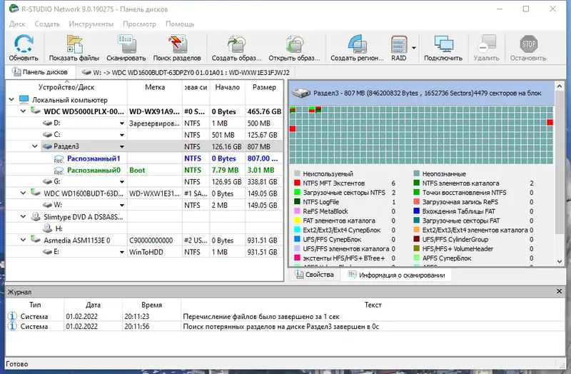Click the Устройство/Диск column header

pos(66,87)
